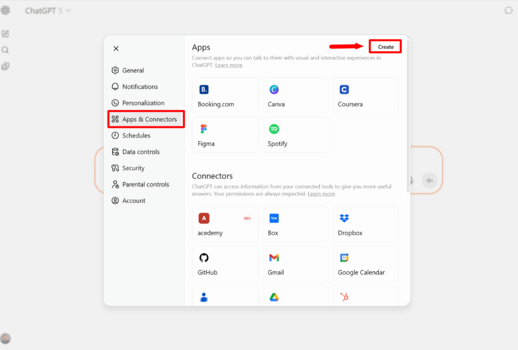Expand the ChatGPT 5 model dropdown
The image size is (518, 350).
[x=49, y=11]
